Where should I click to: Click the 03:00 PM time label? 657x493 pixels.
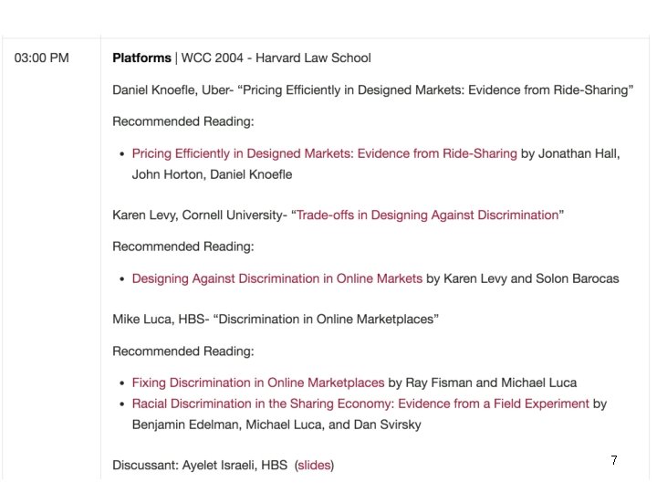42,58
